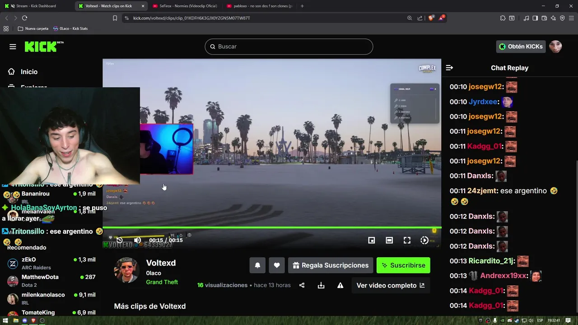This screenshot has height=325, width=578.
Task: Open the bookmarks bar apps grid icon
Action: 6,28
